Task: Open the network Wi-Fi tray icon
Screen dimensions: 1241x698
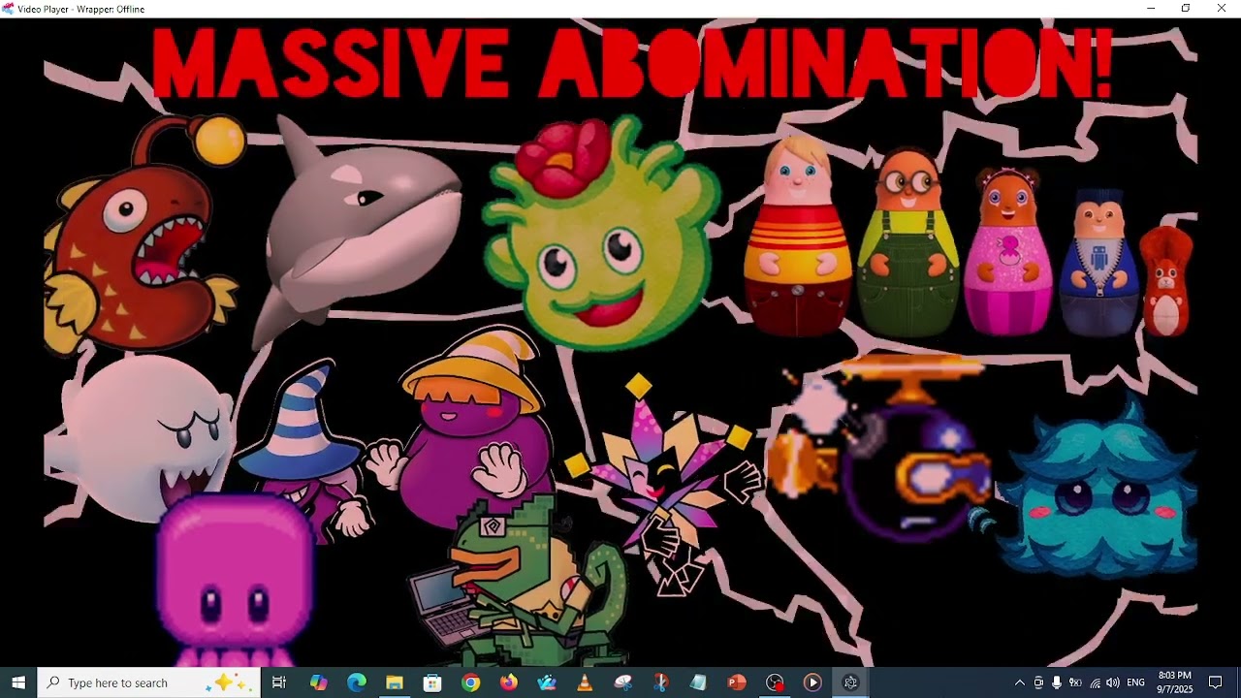Action: pos(1095,682)
